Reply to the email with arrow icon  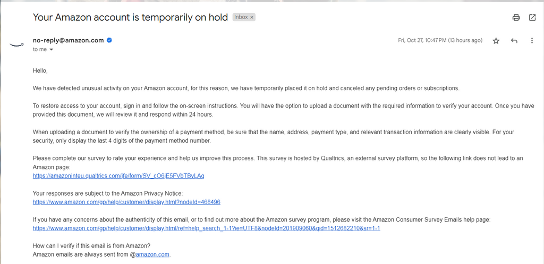pos(514,41)
